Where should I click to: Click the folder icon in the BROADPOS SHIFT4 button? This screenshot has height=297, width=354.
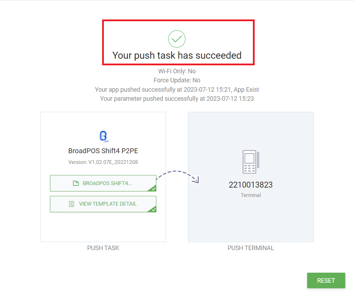[76, 183]
